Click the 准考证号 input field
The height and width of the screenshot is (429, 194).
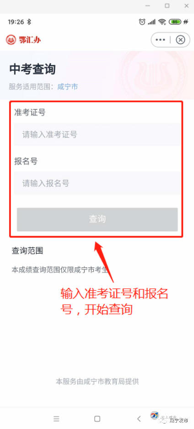coord(97,134)
